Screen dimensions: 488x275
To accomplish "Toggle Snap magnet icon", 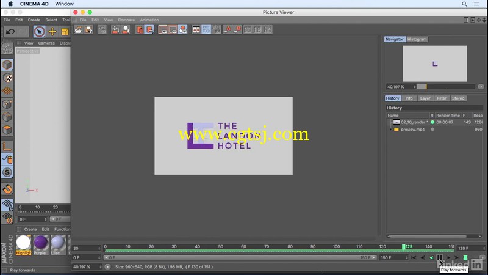I will 7,189.
